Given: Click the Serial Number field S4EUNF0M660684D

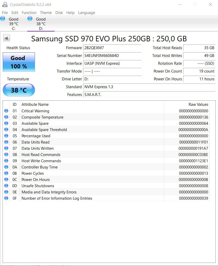Looking at the screenshot, I should (x=112, y=56).
